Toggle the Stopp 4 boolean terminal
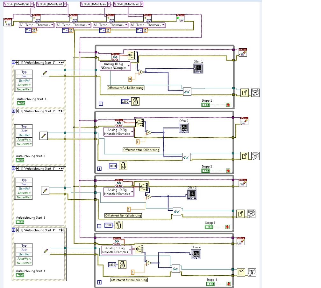321x288 pixels. click(210, 284)
